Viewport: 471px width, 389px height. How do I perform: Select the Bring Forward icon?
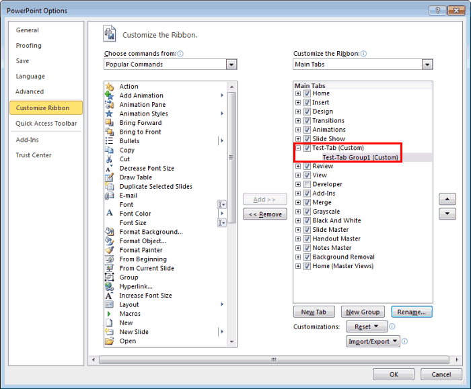click(x=110, y=123)
